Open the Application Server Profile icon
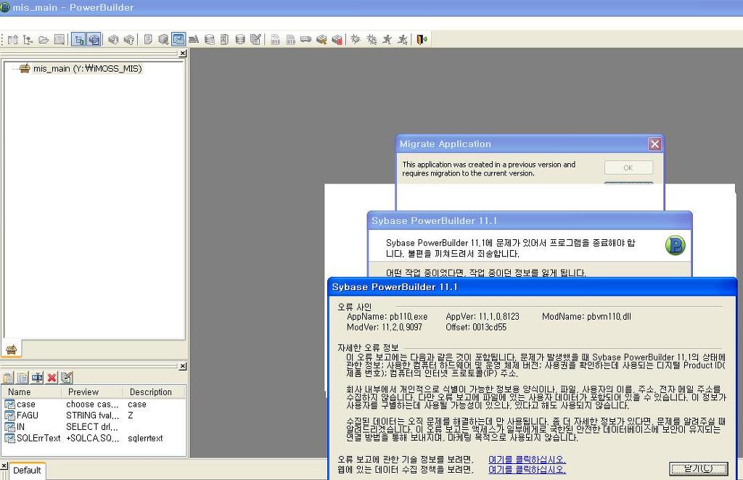This screenshot has width=743, height=480. coord(225,39)
